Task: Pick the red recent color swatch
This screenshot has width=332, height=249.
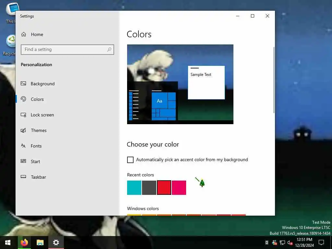Action: (x=164, y=188)
